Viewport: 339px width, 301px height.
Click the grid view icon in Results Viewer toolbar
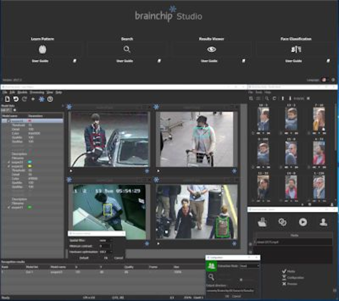(x=251, y=98)
